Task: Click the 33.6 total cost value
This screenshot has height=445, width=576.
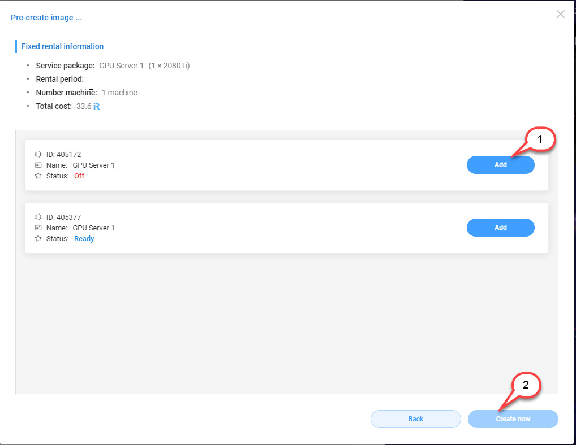Action: [x=84, y=106]
